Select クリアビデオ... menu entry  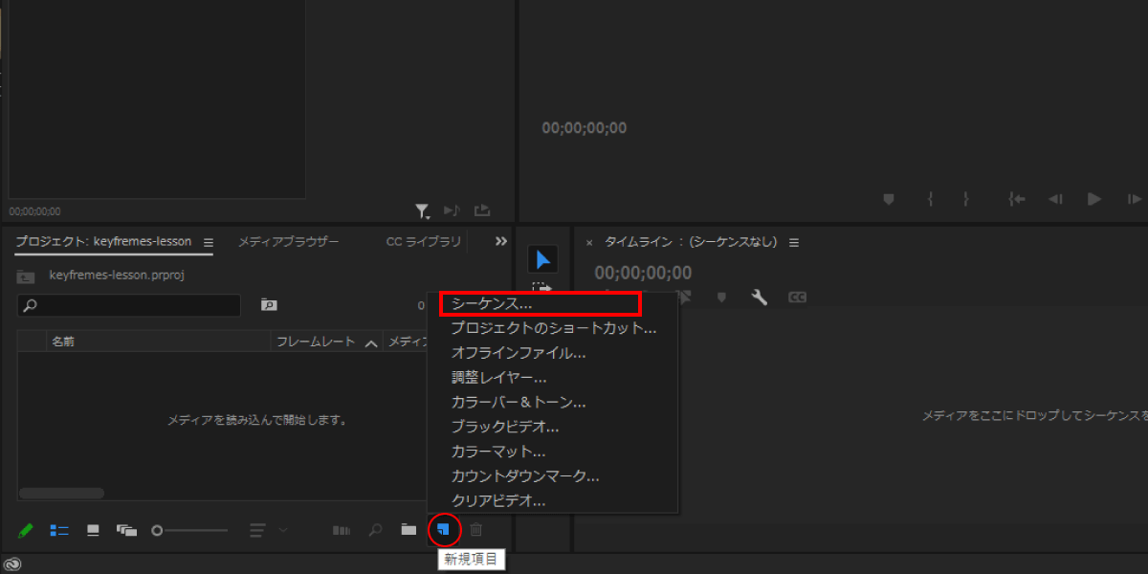[x=553, y=500]
